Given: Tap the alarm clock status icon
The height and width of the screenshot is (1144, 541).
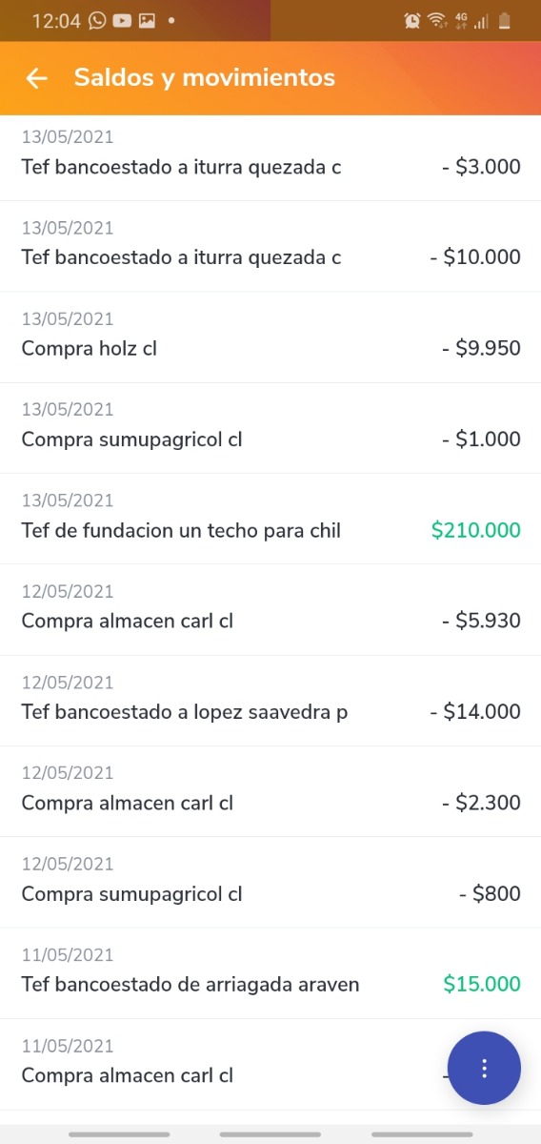Looking at the screenshot, I should [412, 20].
